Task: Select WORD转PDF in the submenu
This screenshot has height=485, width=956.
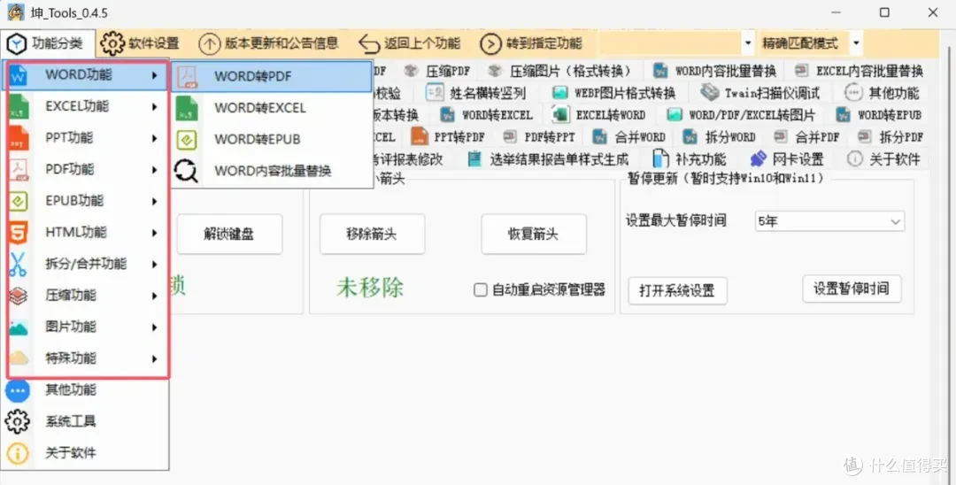Action: pos(273,76)
